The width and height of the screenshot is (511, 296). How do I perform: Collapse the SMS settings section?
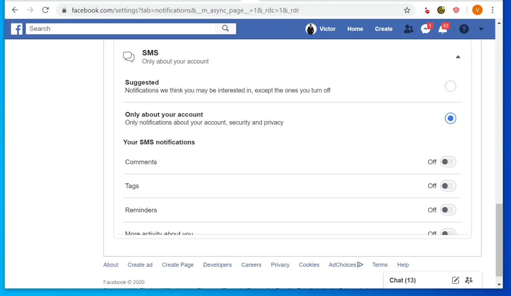(458, 57)
